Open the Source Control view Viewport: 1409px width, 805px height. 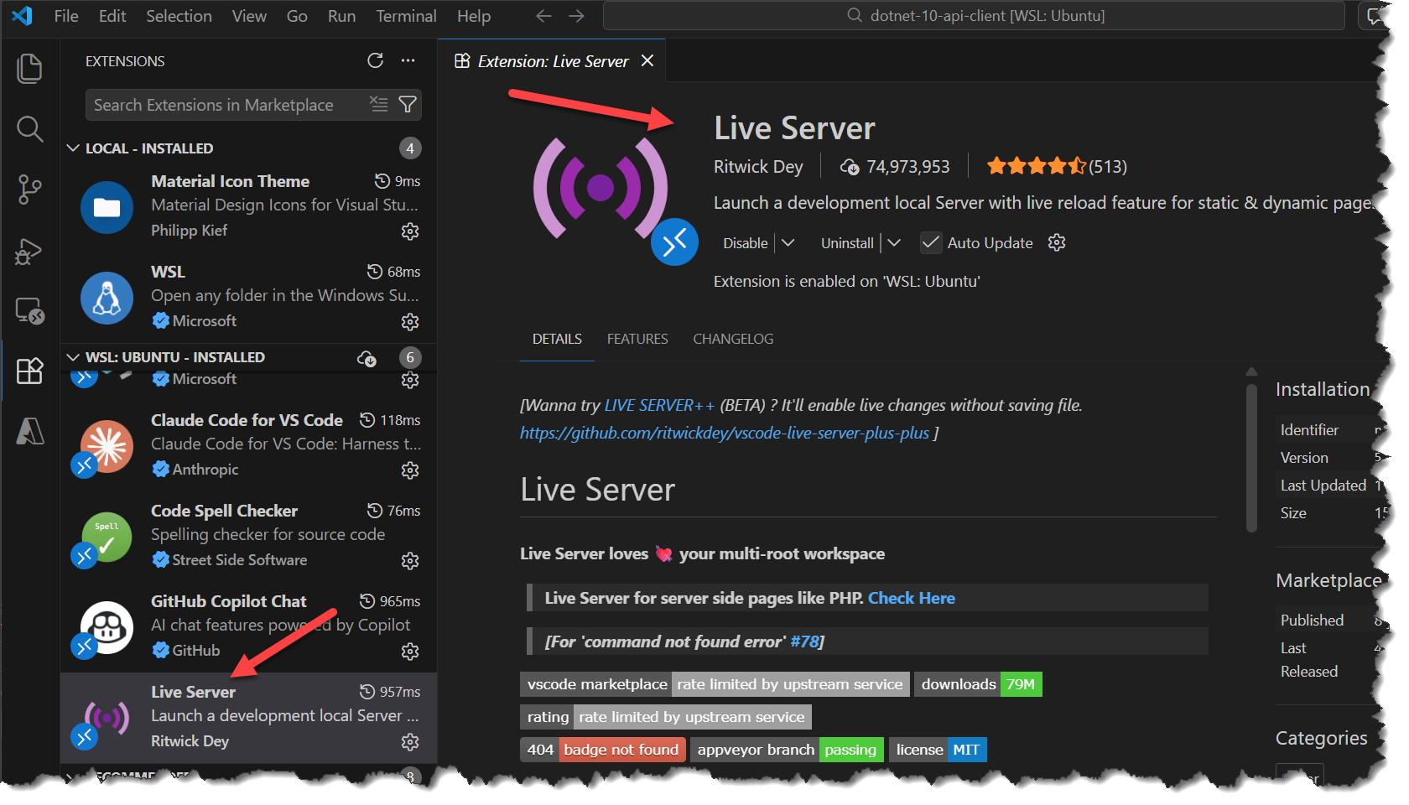[29, 190]
